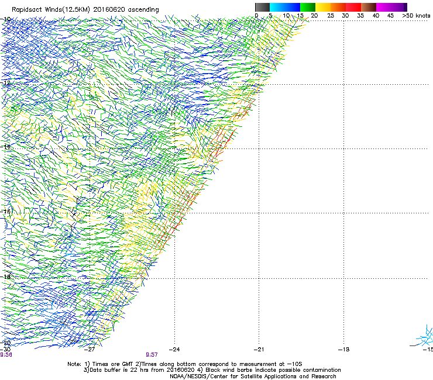
Task: Click the yellow 20-25 knots legend swatch
Action: tap(323, 7)
